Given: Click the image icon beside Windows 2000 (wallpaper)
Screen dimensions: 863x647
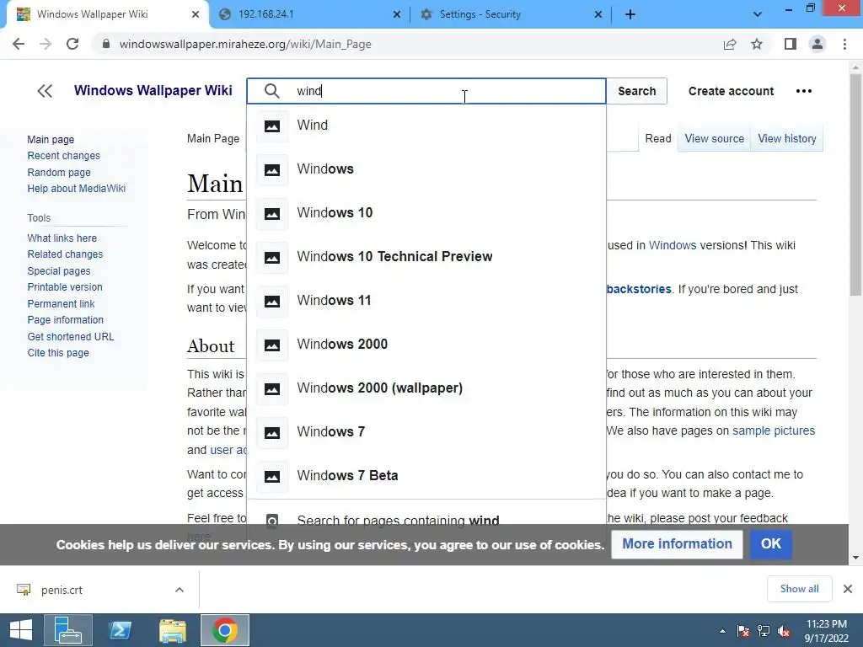Looking at the screenshot, I should point(272,389).
